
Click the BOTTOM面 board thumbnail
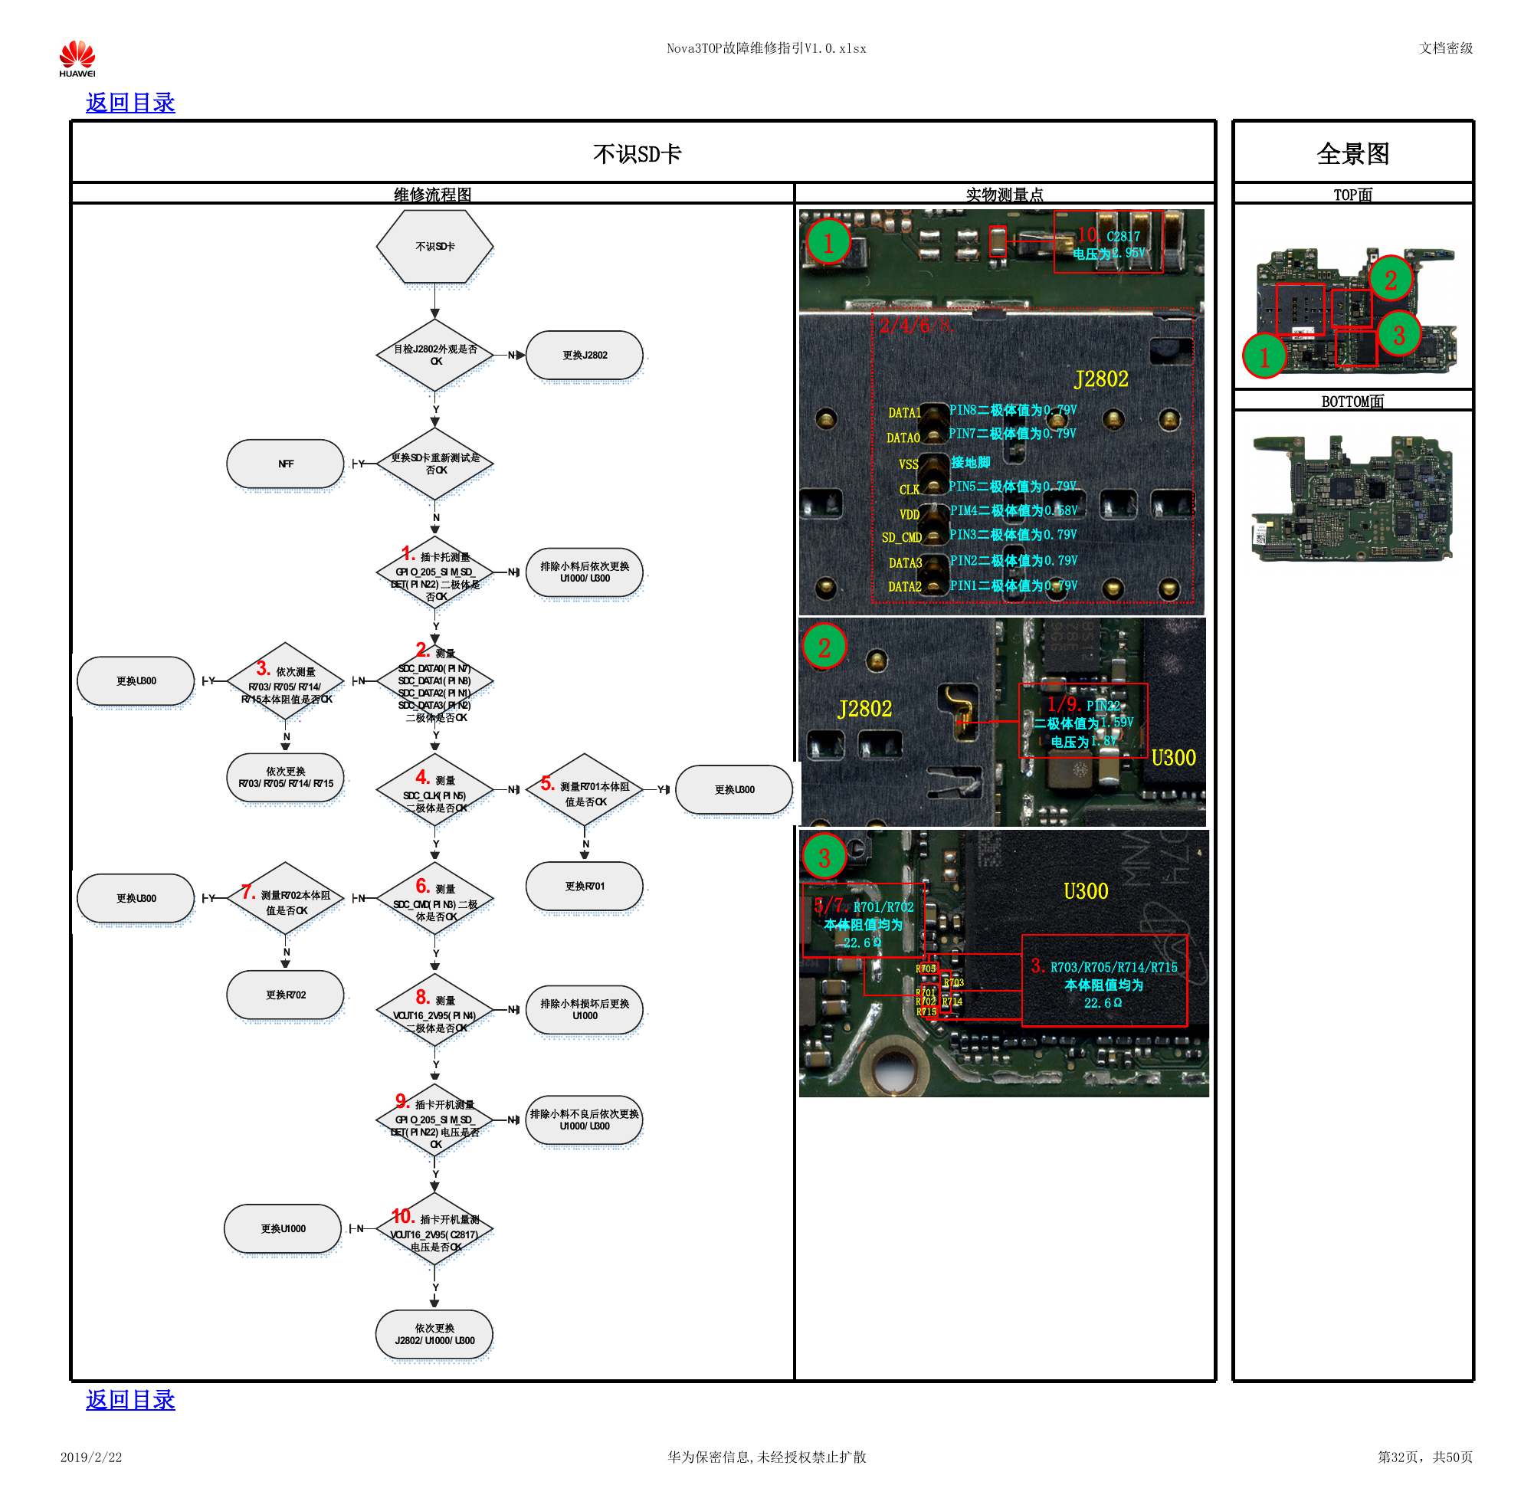1352,498
